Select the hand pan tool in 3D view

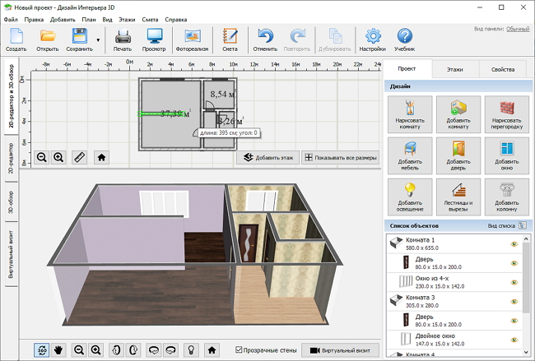tap(59, 349)
